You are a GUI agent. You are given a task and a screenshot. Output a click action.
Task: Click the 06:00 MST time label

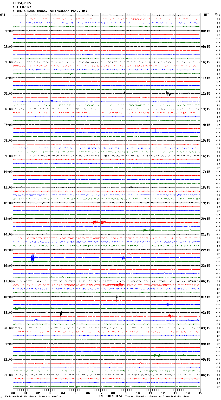[8, 109]
